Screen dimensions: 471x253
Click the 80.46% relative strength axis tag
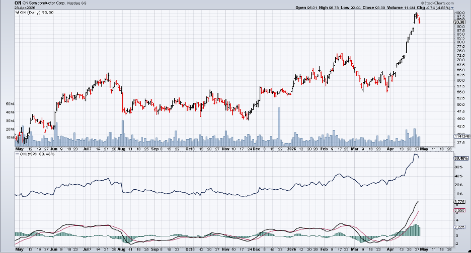460,158
